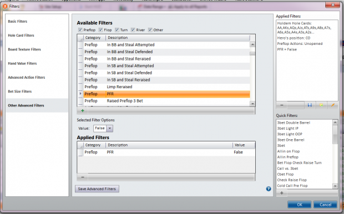
Task: Select the highlighted PFR row in Available Filters
Action: (166, 94)
